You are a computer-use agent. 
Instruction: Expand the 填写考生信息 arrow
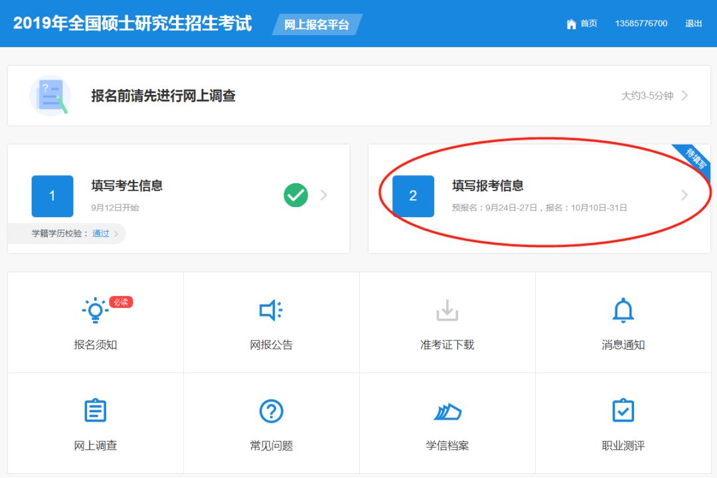(x=324, y=195)
